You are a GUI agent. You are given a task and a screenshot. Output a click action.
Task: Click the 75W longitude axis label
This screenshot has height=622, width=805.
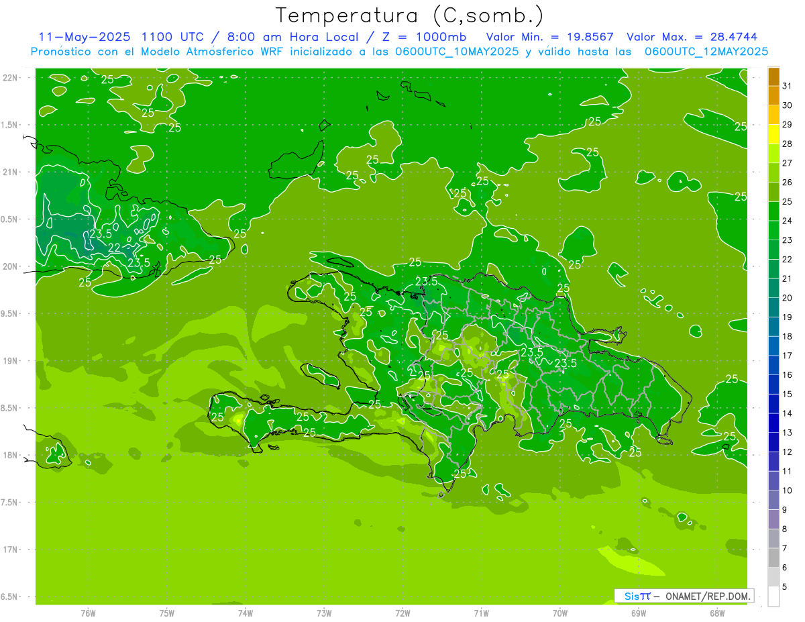click(167, 613)
